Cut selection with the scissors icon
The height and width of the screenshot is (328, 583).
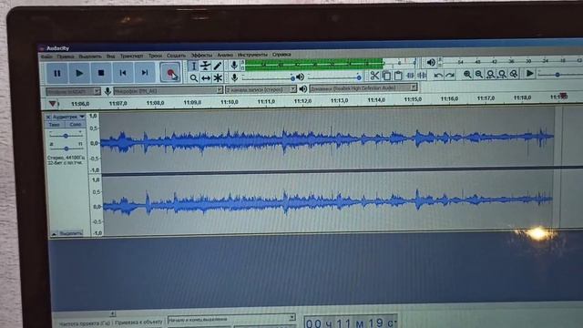point(374,76)
